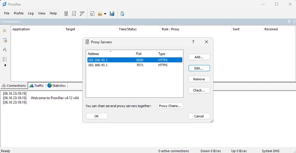Pin the Connections panel
The height and width of the screenshot is (153, 296).
point(289,21)
